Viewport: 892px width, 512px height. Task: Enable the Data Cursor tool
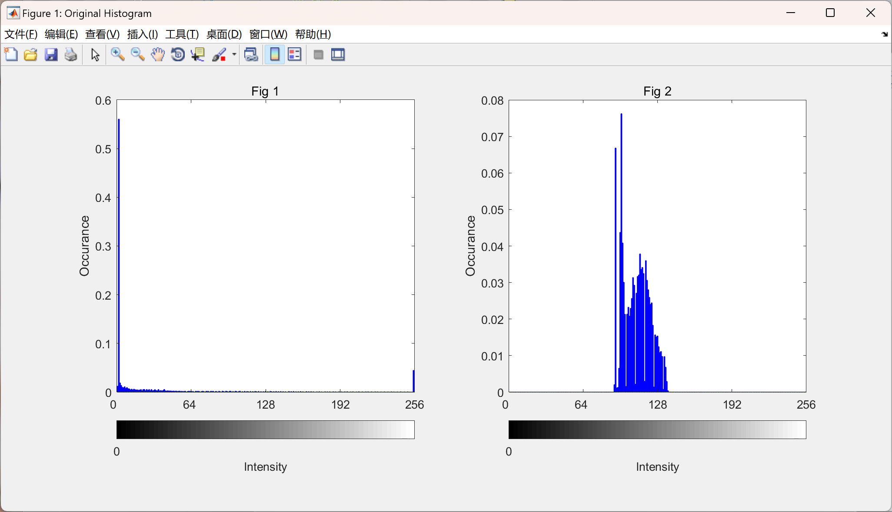pyautogui.click(x=198, y=55)
